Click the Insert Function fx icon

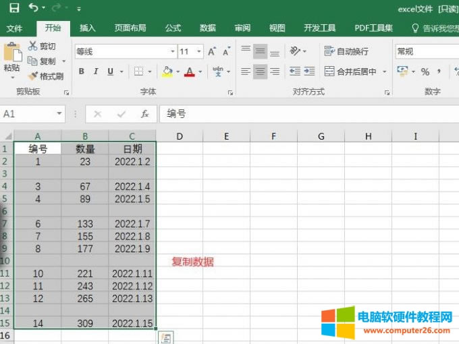pos(144,114)
